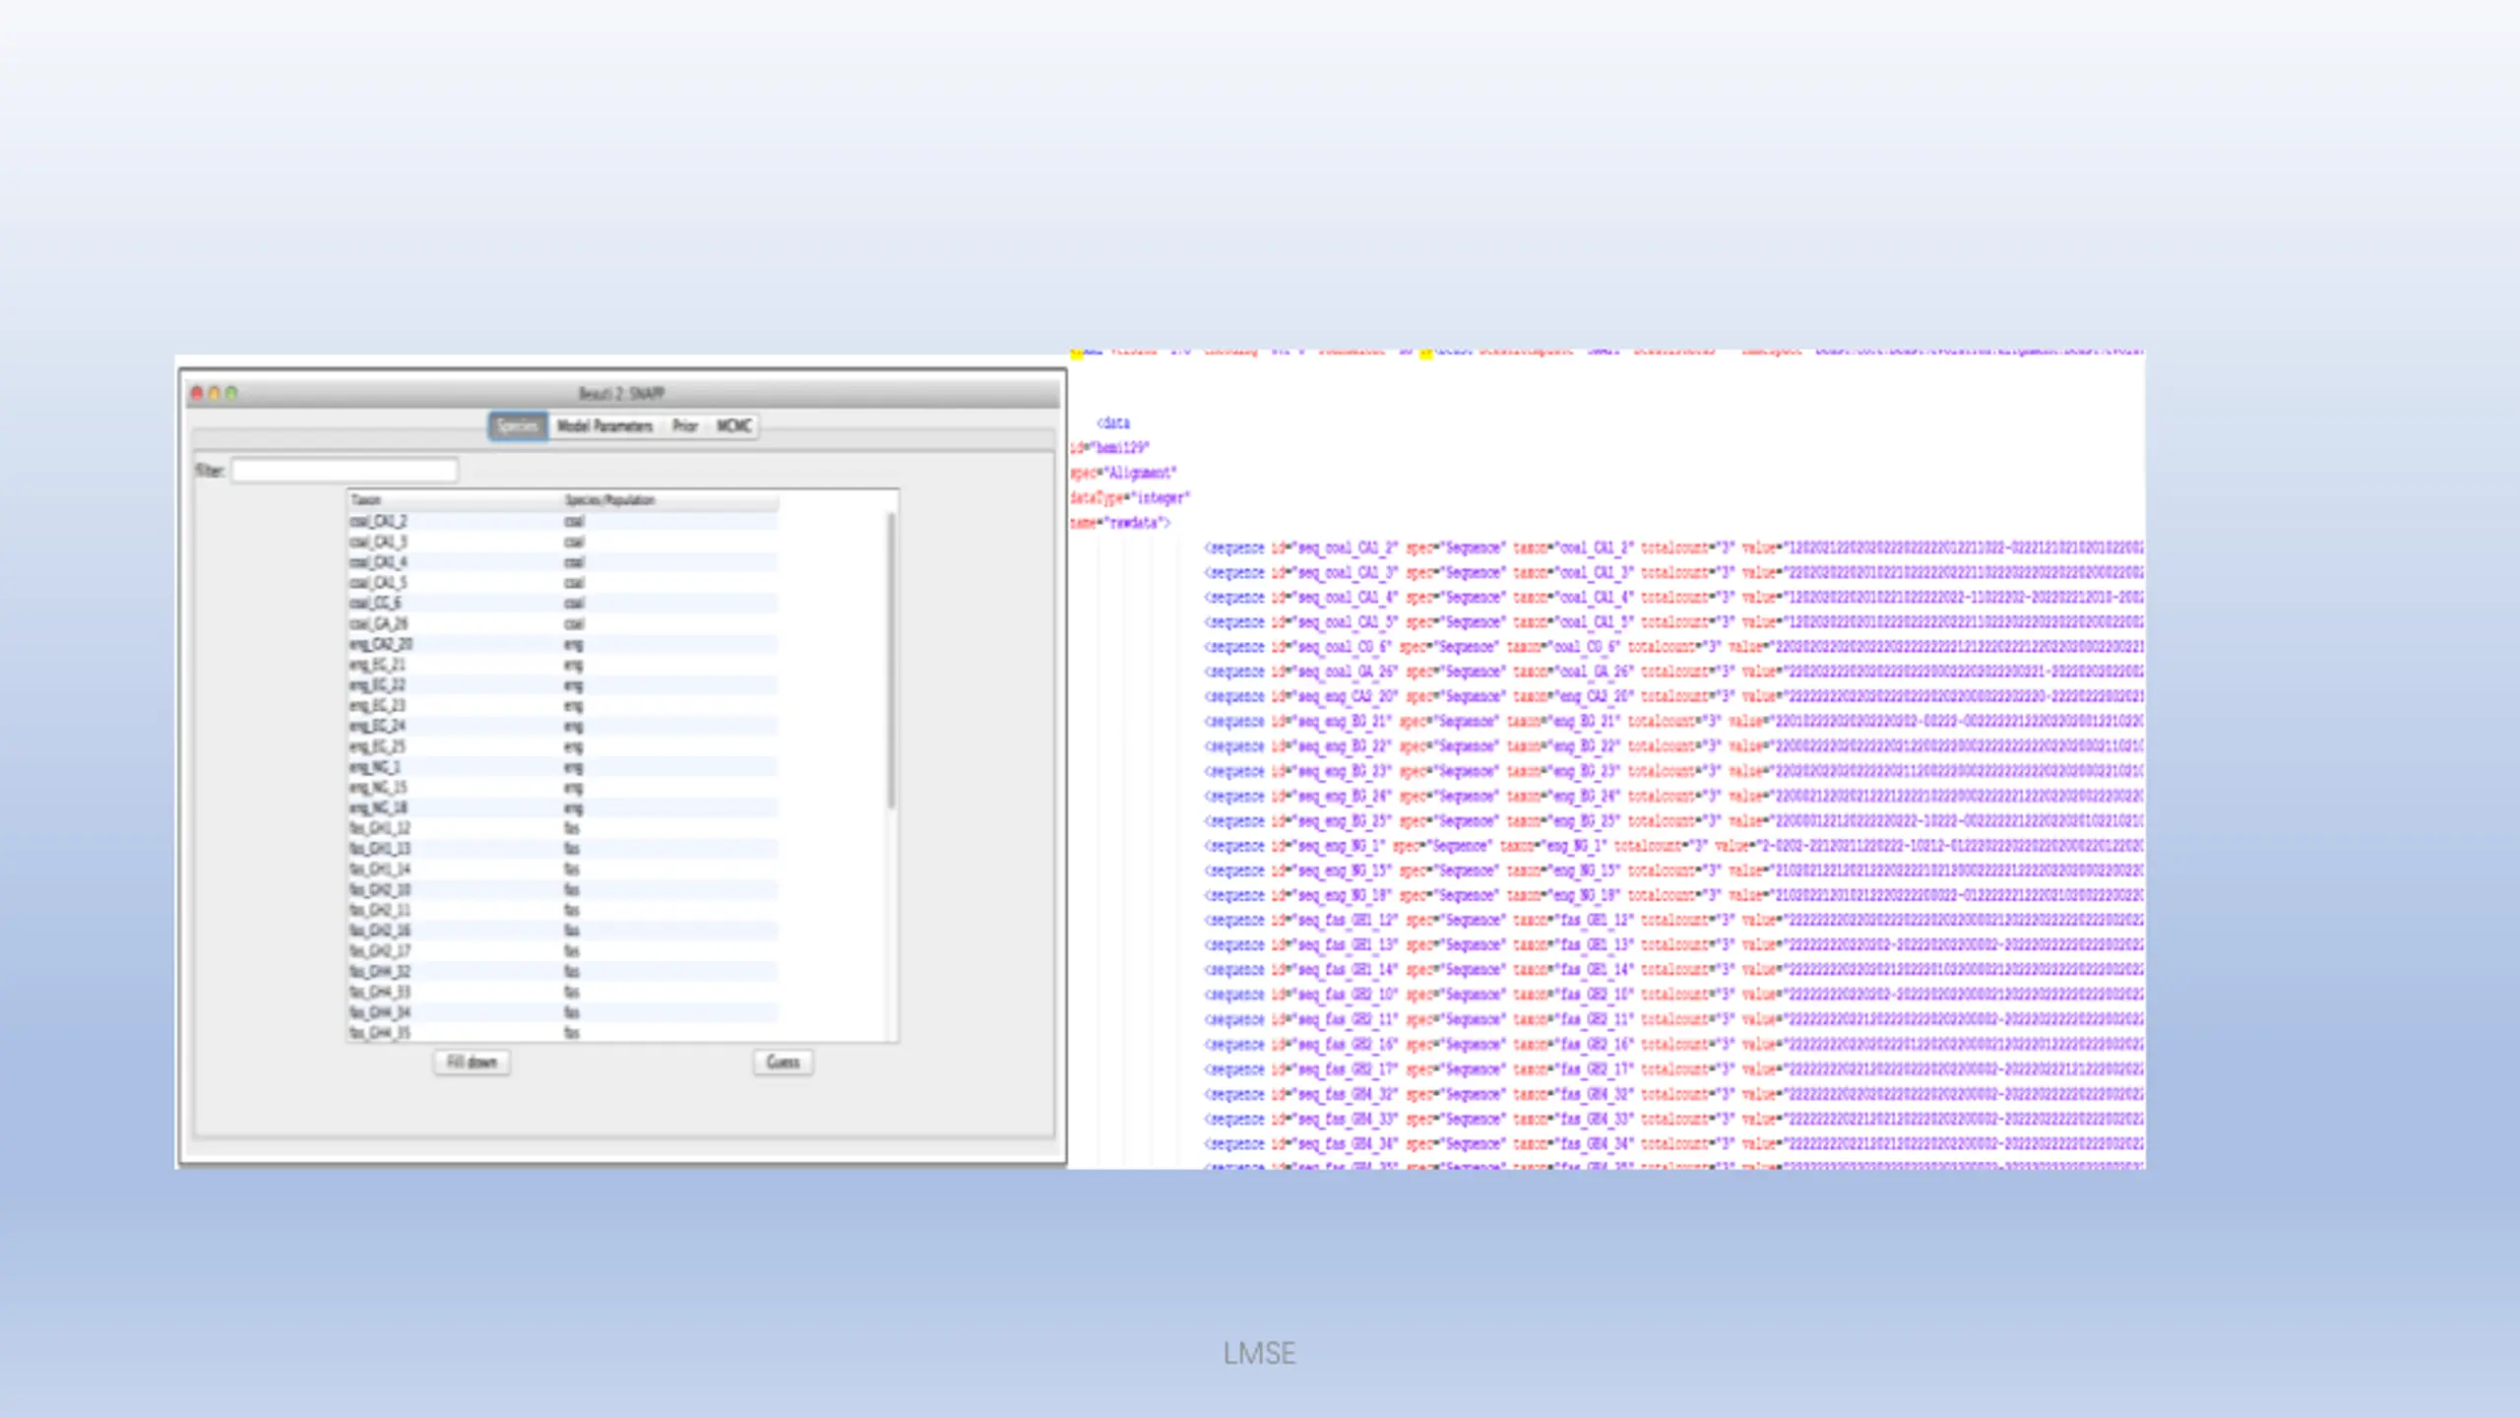
Task: Click the taxon table vertical scrollbar
Action: pos(892,660)
